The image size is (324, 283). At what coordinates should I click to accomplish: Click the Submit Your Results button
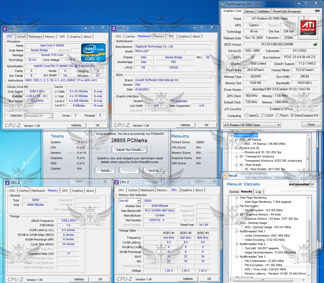[130, 150]
